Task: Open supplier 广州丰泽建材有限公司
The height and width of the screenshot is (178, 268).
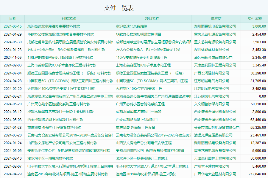Action: pos(212,166)
